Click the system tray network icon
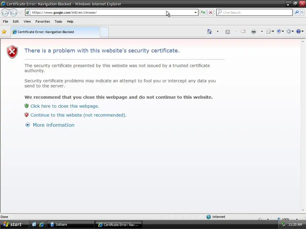Image resolution: width=306 pixels, height=229 pixels. pos(284,225)
